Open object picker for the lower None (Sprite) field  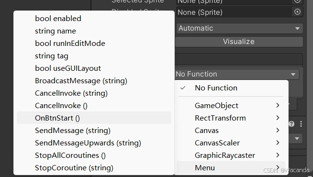click(297, 12)
